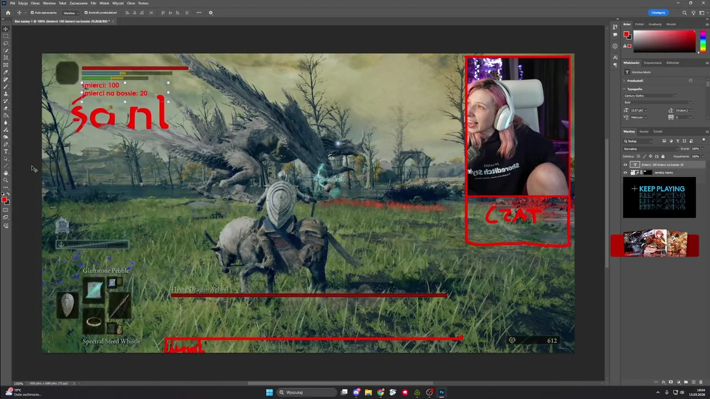Expand the Przekształć section
Image resolution: width=710 pixels, height=399 pixels.
[624, 81]
